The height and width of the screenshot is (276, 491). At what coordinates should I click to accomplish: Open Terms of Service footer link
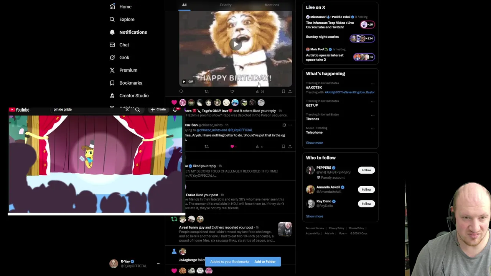point(315,228)
